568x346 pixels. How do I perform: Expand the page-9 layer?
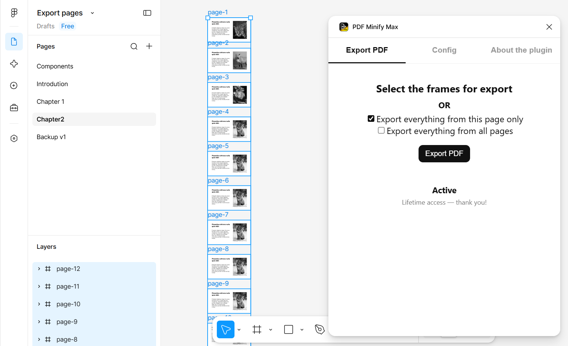pos(39,322)
